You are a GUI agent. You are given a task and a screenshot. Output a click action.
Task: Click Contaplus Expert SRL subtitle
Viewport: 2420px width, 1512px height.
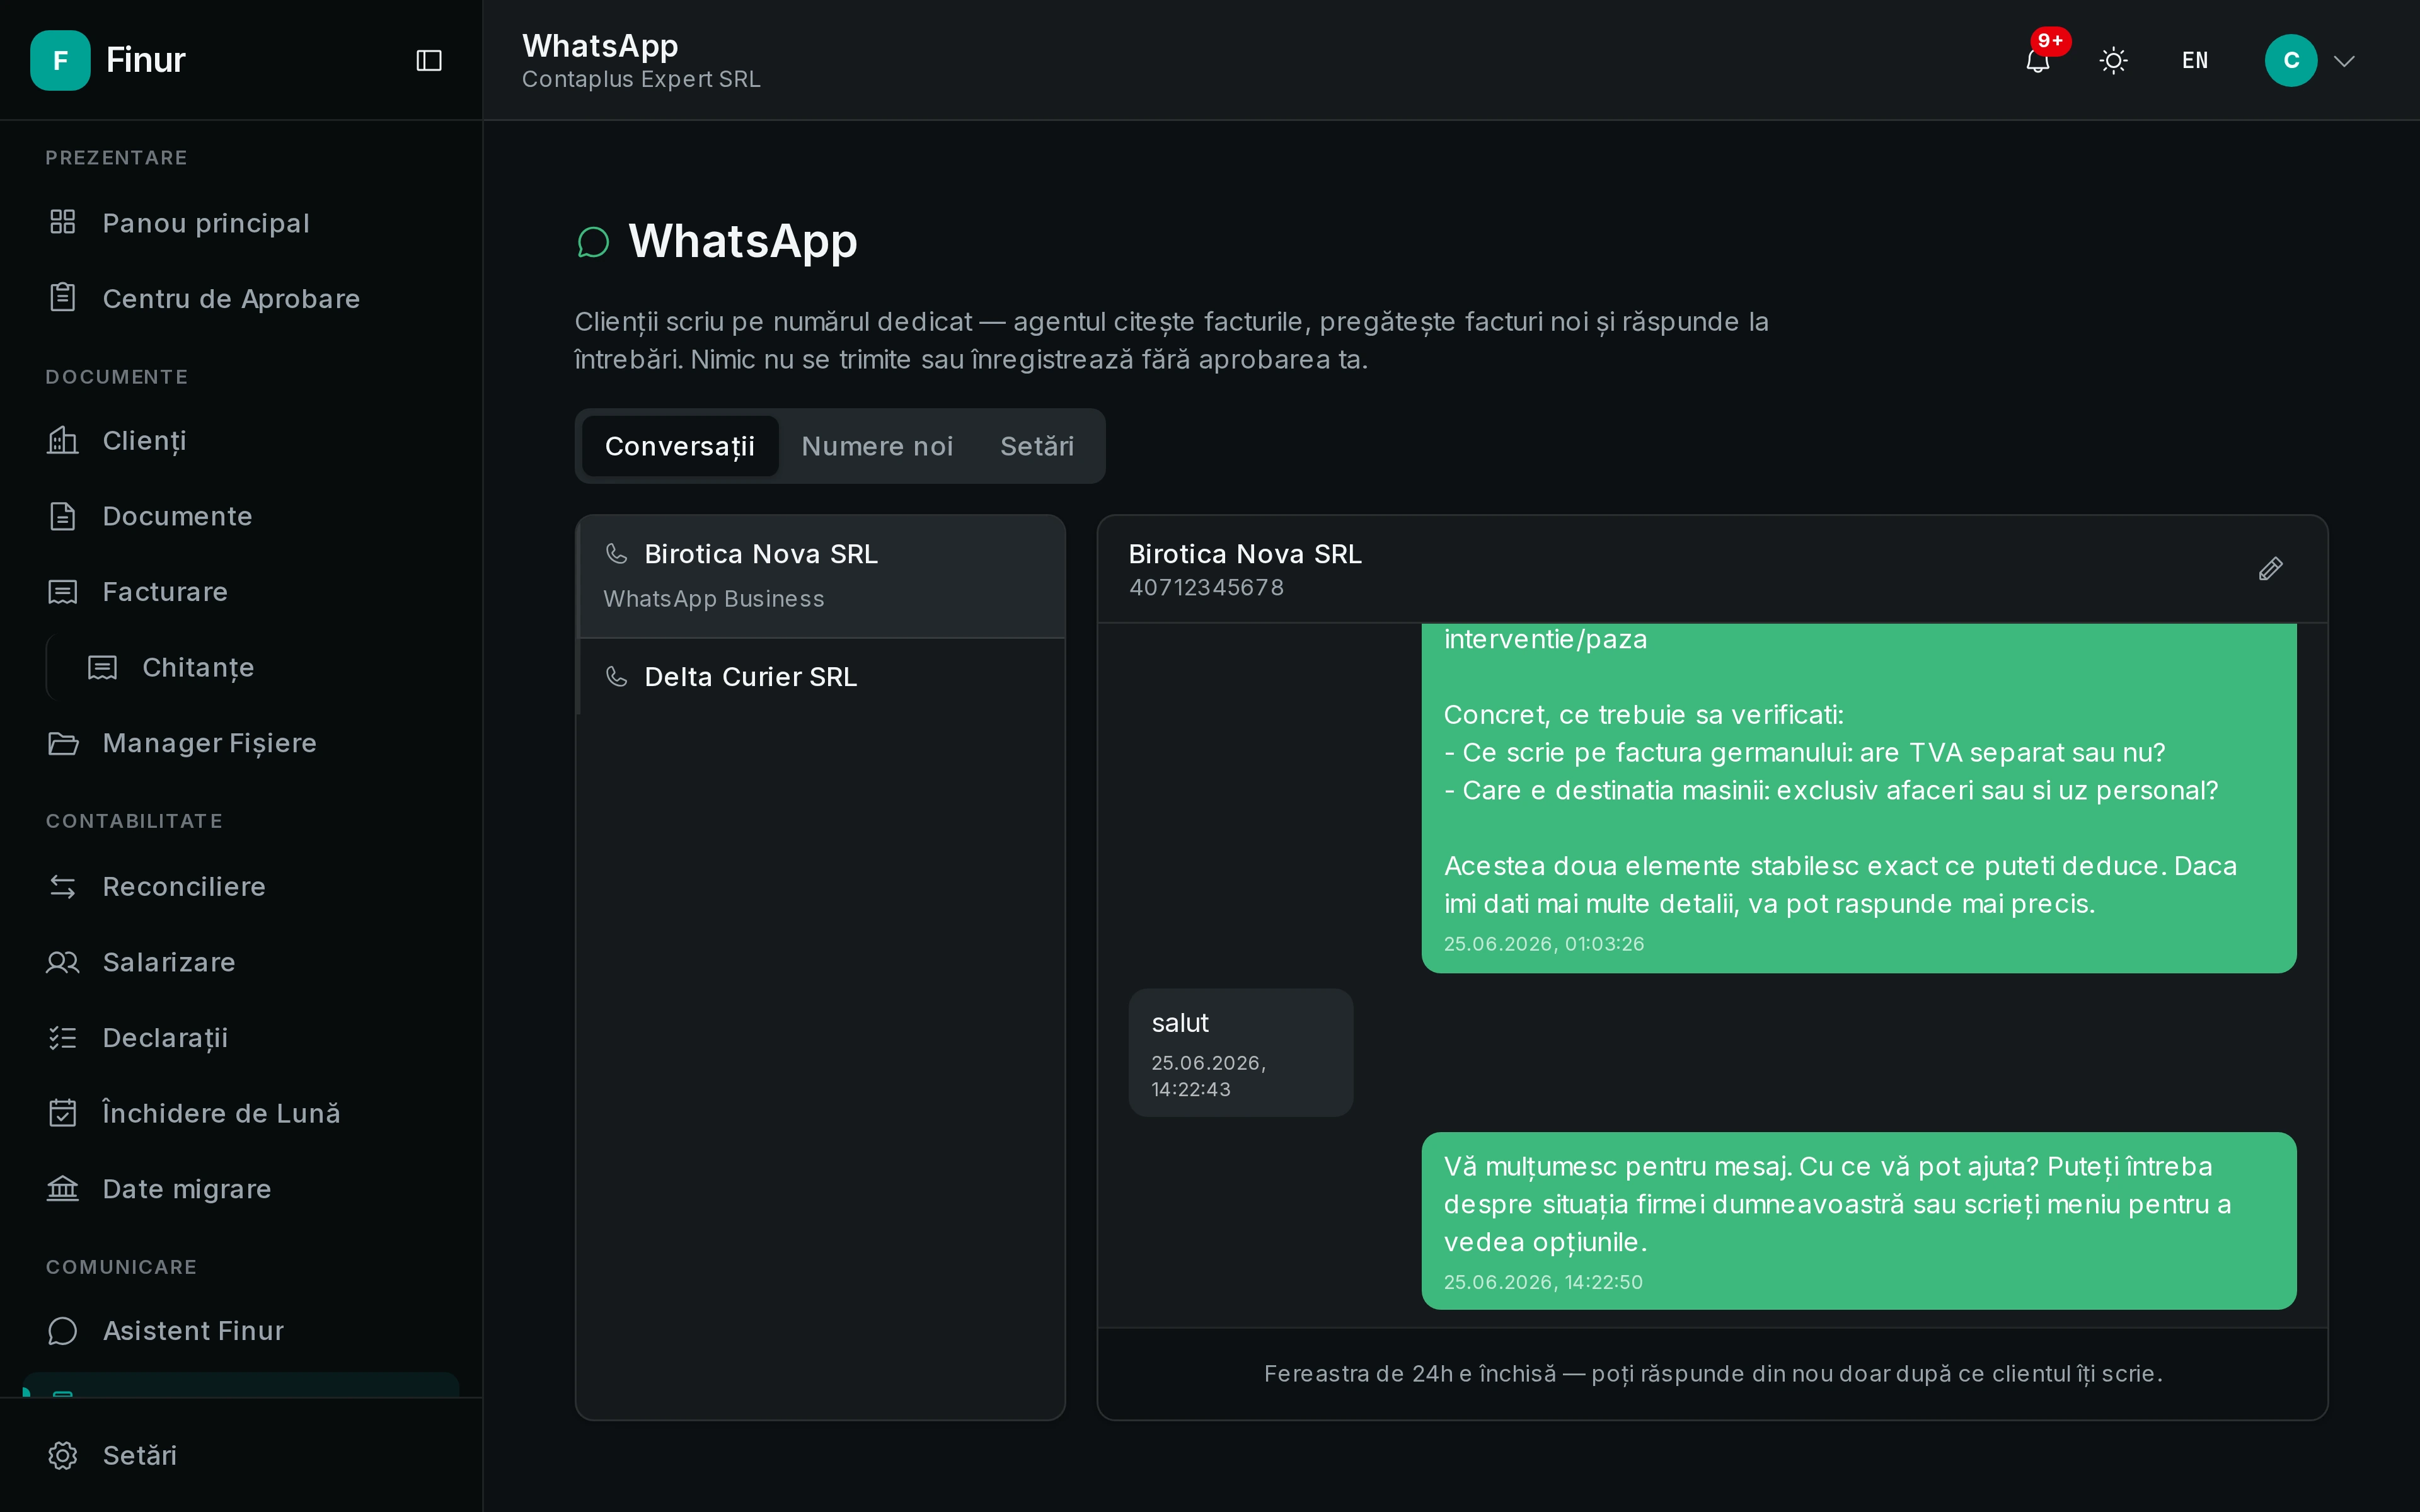coord(641,79)
